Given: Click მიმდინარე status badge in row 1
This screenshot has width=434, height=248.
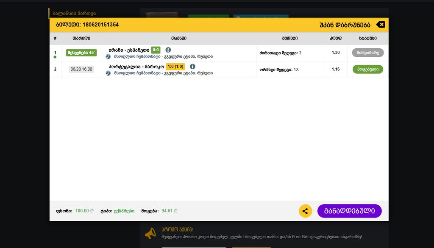Looking at the screenshot, I should tap(367, 53).
